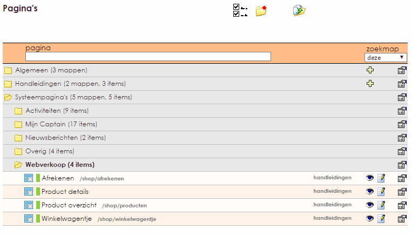Edit the Afrekenen page with pencil icon
412x236 pixels.
(x=381, y=178)
